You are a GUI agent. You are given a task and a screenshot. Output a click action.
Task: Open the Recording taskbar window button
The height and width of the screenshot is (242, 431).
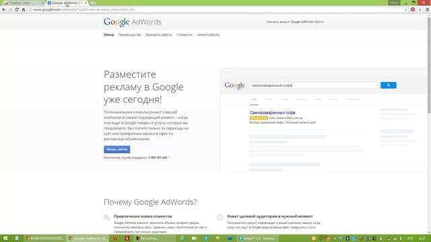[x=155, y=238]
